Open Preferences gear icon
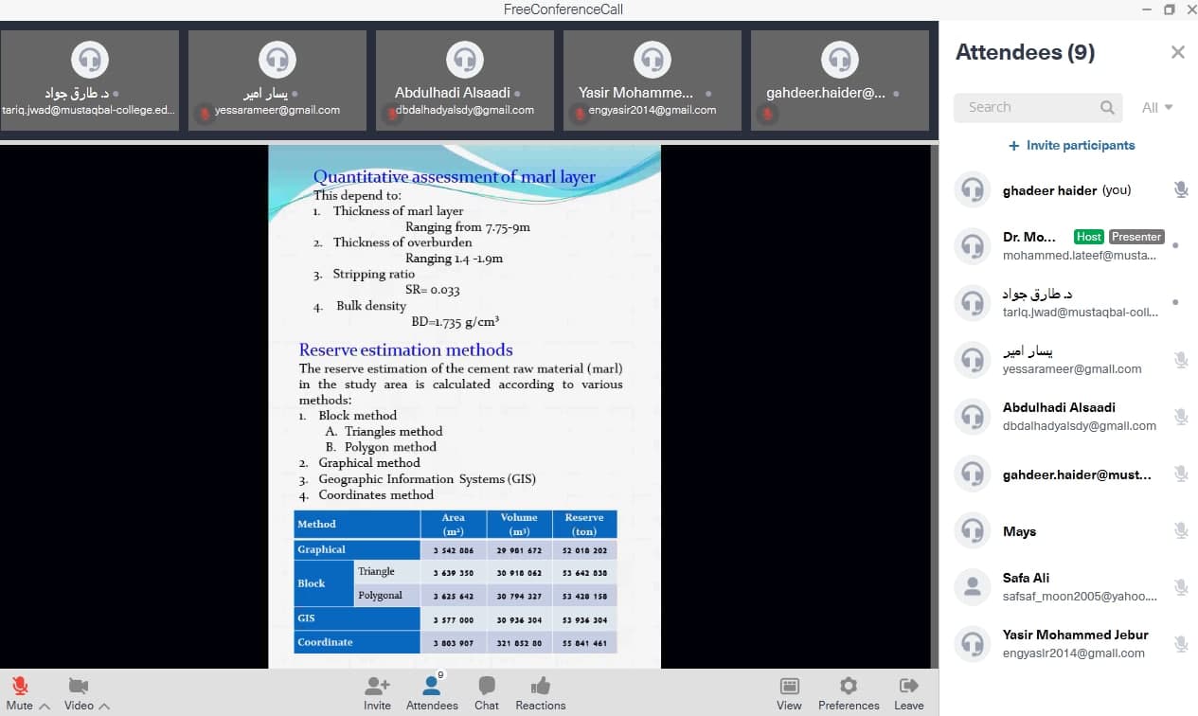 [849, 686]
